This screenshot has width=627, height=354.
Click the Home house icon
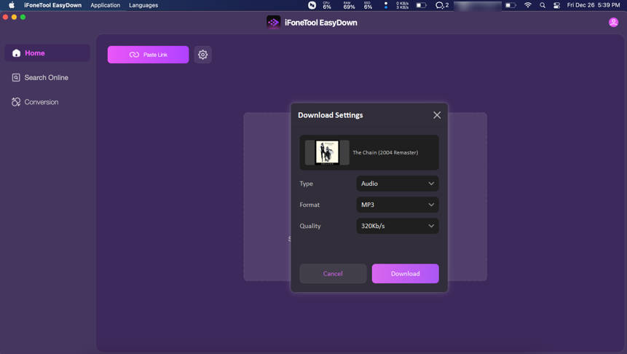[17, 53]
